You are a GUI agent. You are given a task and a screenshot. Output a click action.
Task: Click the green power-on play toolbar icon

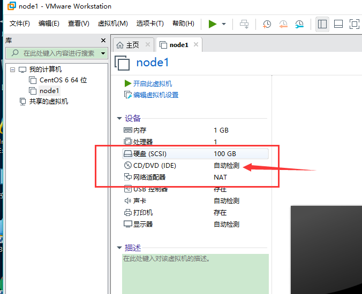click(x=213, y=24)
